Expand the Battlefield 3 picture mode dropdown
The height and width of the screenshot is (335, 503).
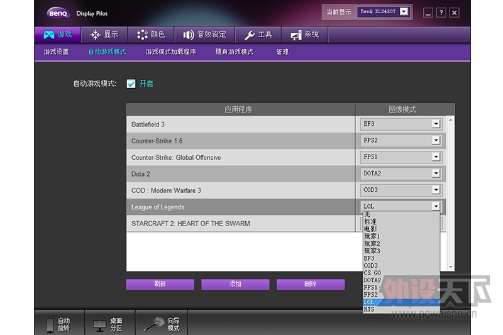click(436, 124)
